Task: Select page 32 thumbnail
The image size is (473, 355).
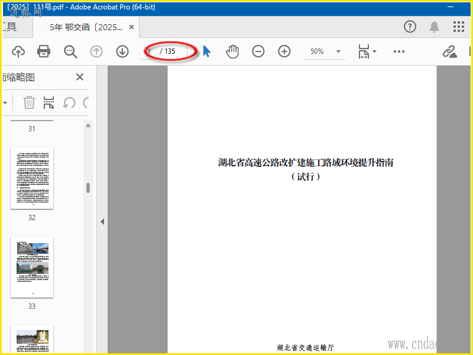Action: 32,179
